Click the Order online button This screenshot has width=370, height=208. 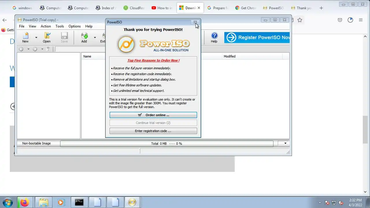153,115
